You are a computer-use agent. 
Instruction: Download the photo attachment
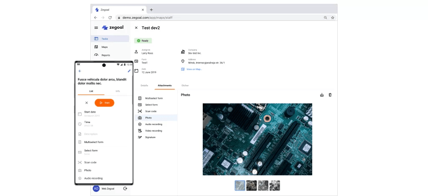322,95
